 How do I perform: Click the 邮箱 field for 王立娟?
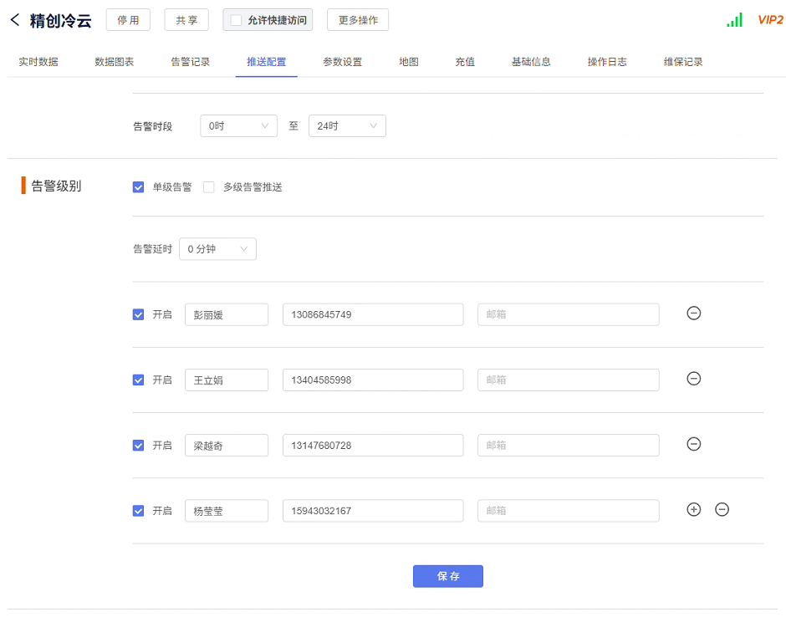tap(568, 380)
